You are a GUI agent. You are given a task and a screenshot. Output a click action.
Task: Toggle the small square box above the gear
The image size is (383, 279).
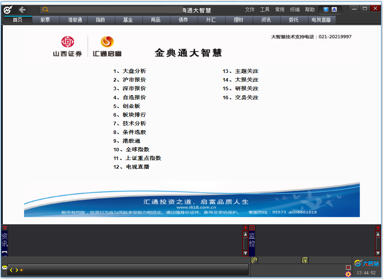click(x=348, y=267)
